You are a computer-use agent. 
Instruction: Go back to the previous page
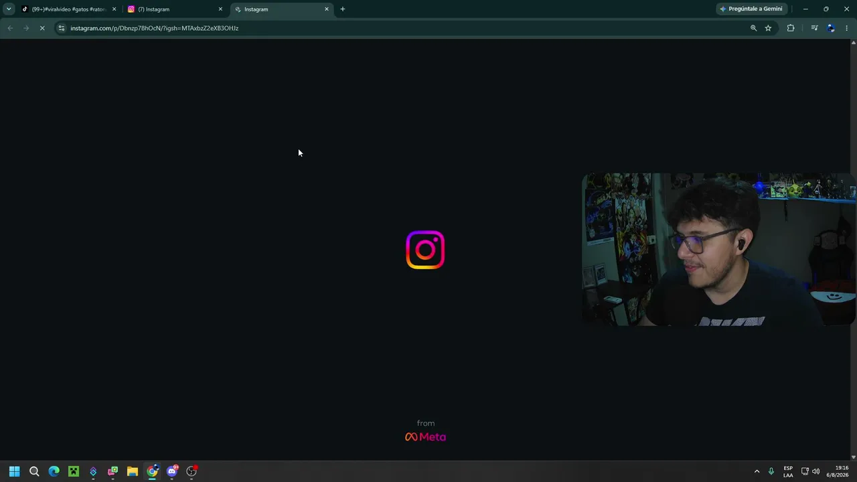10,28
